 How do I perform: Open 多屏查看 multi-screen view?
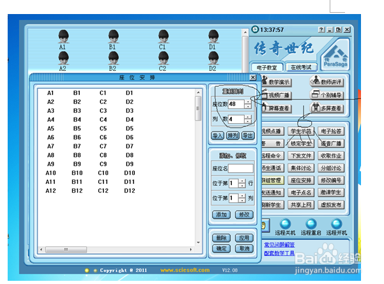point(326,108)
